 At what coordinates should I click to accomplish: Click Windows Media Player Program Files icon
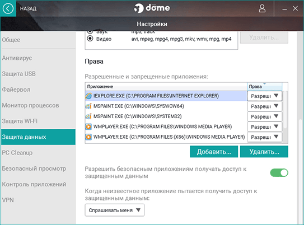tap(88, 126)
